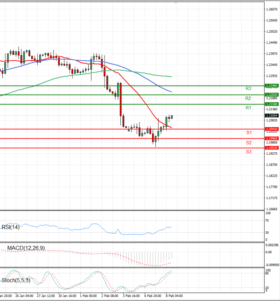Click the 1.26070 price axis value
Viewport: 280px width, 301px height.
(x=272, y=9)
